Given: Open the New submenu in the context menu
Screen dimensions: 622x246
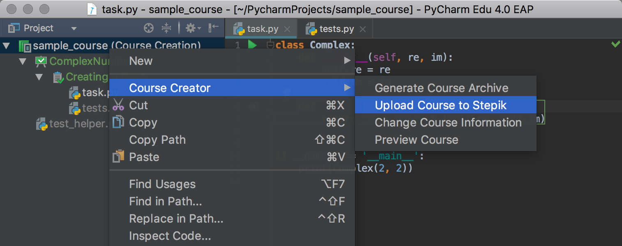Looking at the screenshot, I should click(232, 61).
